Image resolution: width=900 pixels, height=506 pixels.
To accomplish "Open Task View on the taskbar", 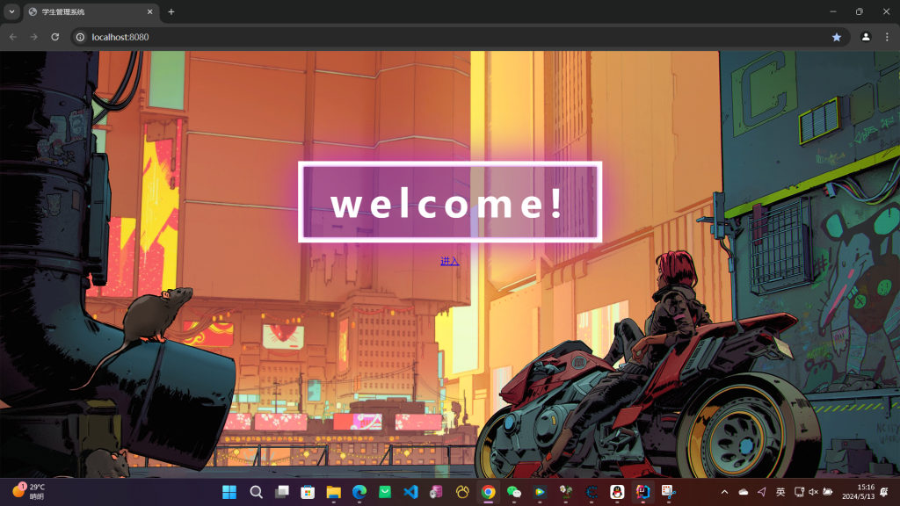I will click(282, 492).
